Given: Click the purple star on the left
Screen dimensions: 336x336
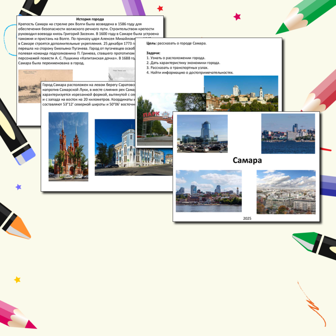Looking at the screenshot, I should click(18, 187).
